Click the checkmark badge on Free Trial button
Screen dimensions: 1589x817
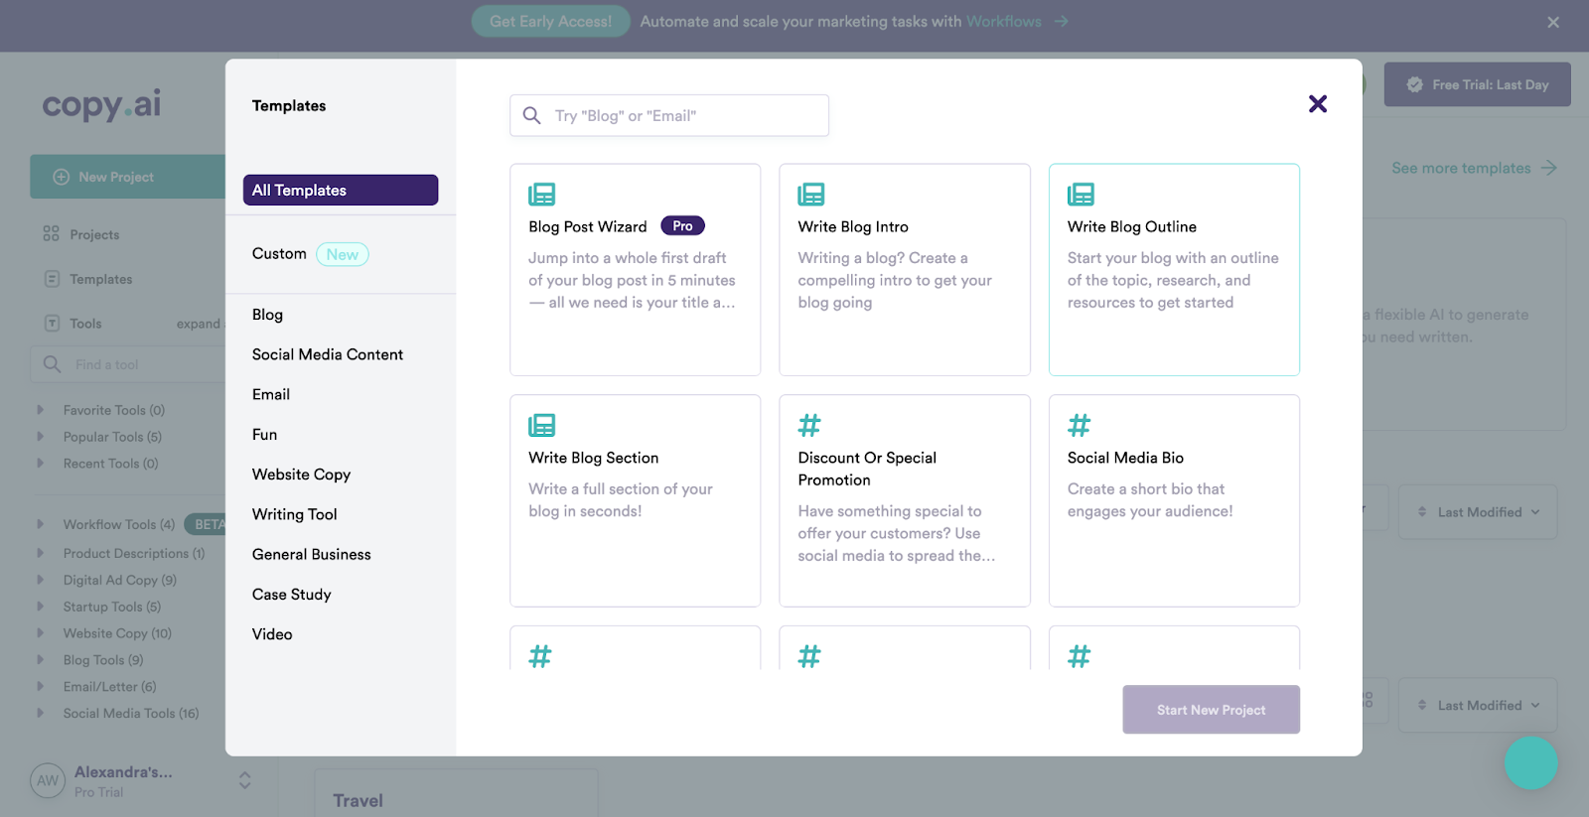click(x=1415, y=84)
